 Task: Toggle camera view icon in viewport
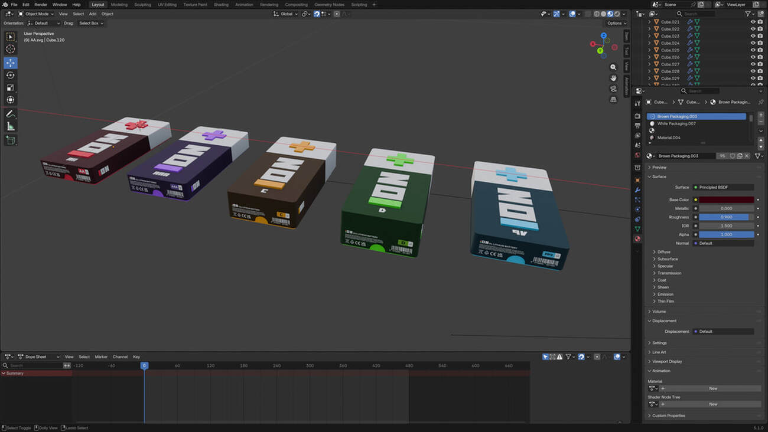[x=613, y=89]
